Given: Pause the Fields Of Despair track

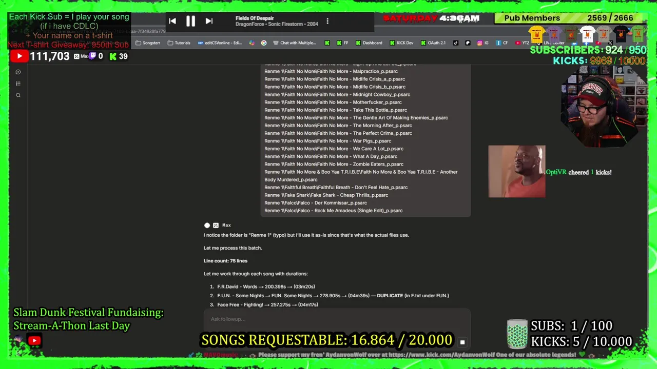Looking at the screenshot, I should 190,21.
